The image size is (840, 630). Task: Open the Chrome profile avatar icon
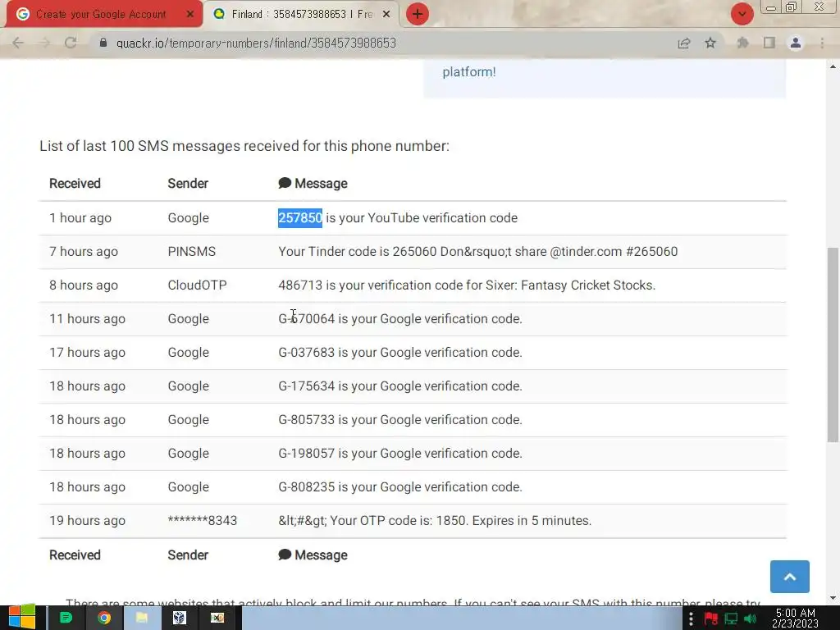796,43
